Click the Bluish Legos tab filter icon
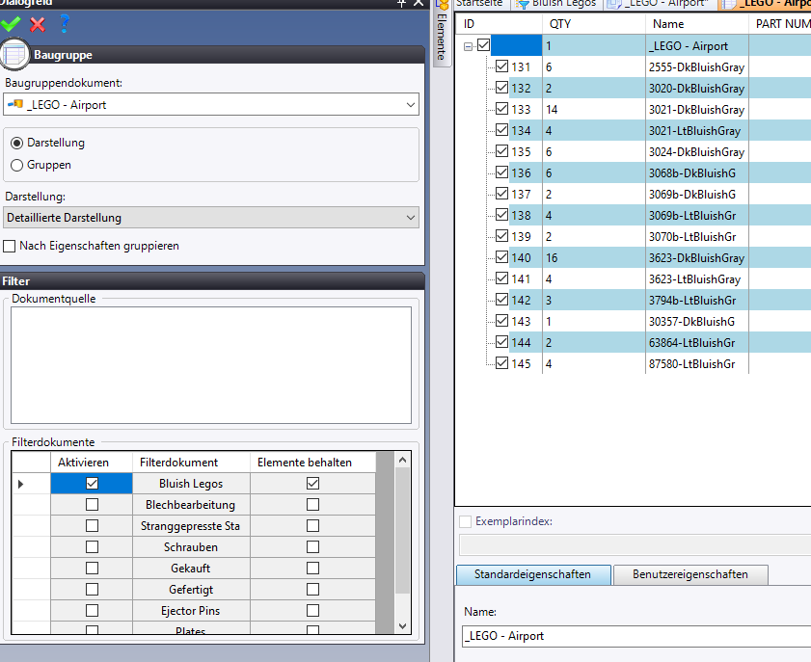811x662 pixels. tap(523, 4)
